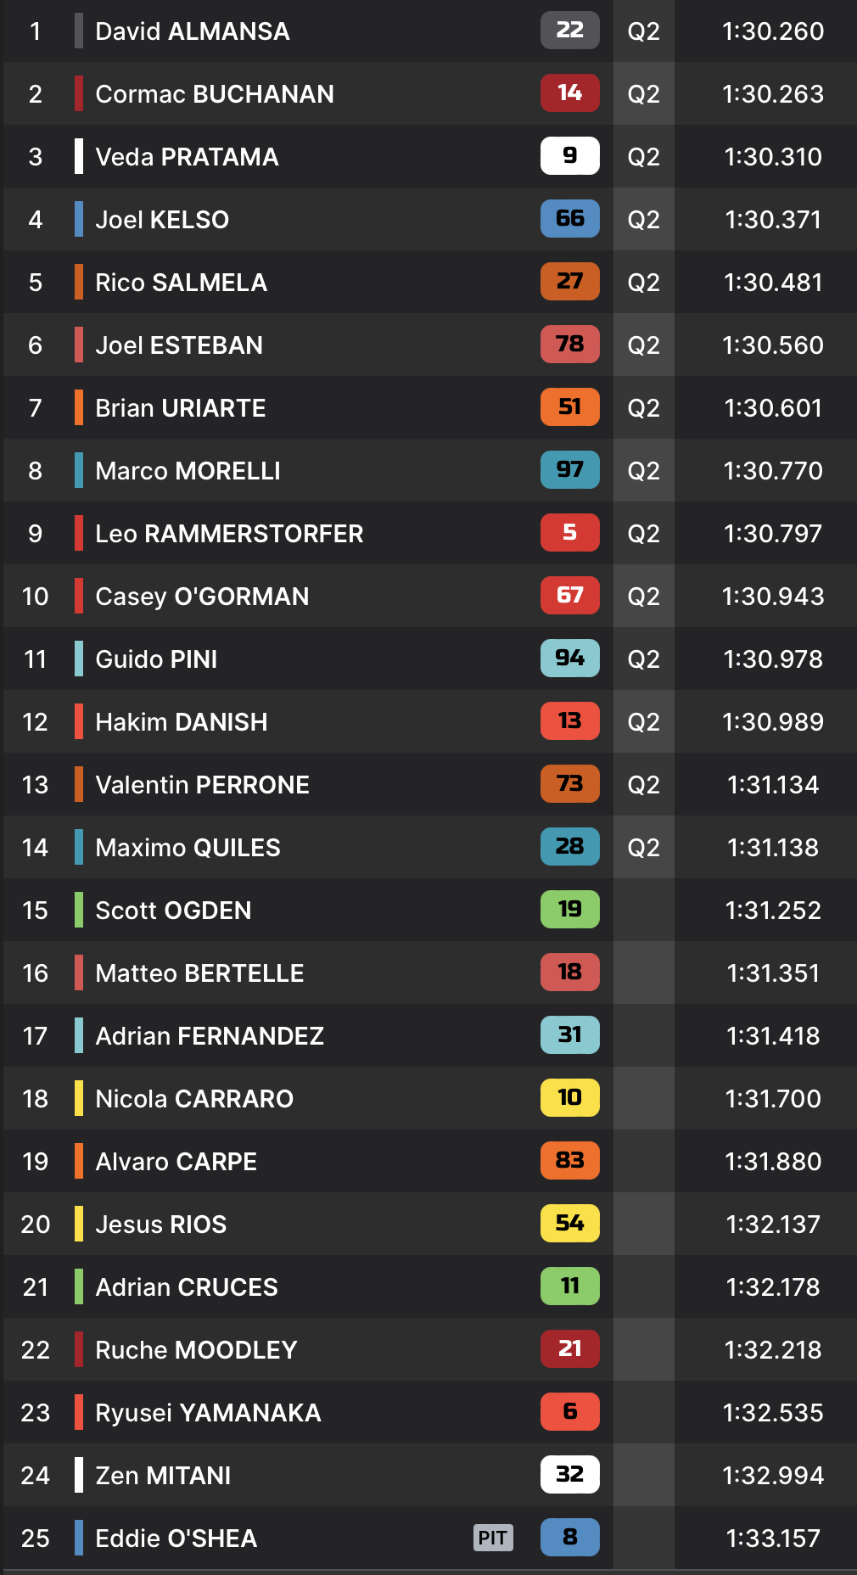
Task: Click Maximo QUILES' Q2 label
Action: click(x=643, y=848)
